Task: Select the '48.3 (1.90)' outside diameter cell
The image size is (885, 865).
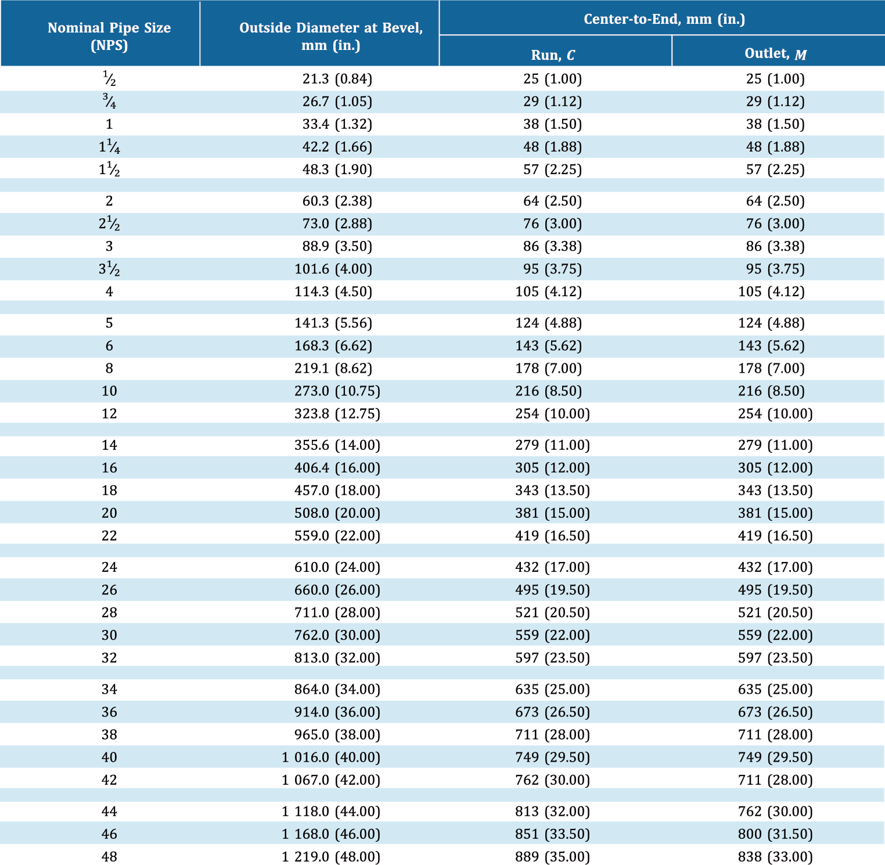Action: point(337,170)
